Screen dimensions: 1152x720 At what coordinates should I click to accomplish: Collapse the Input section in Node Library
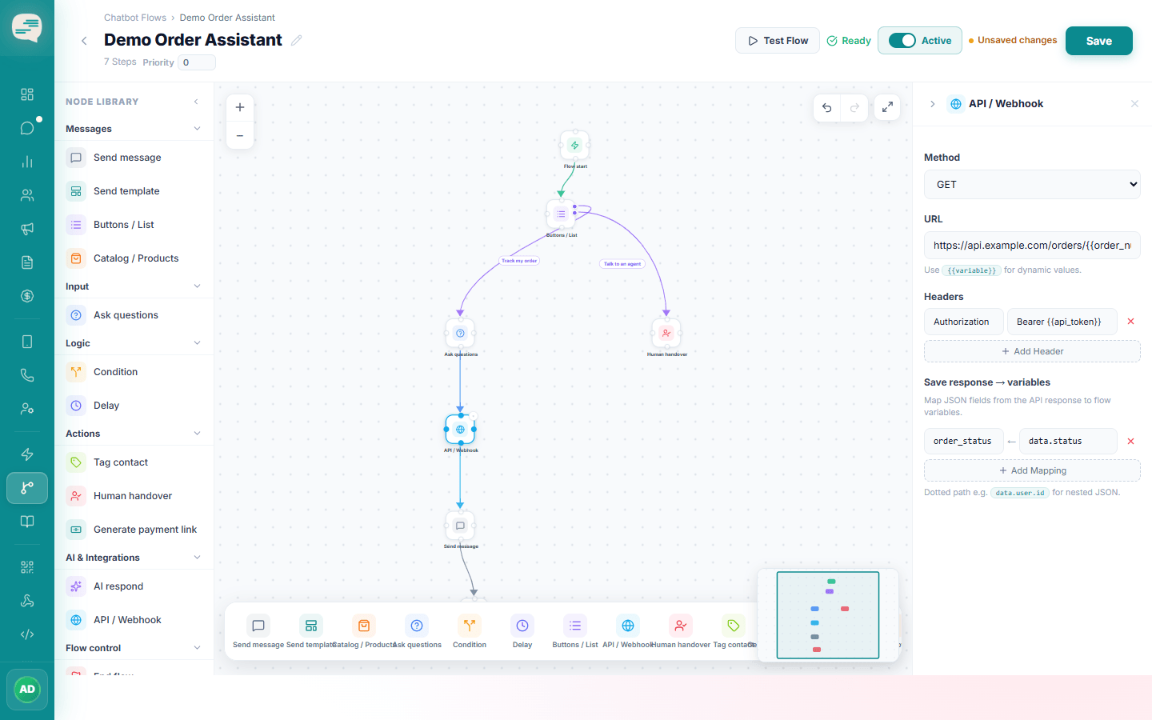click(197, 286)
